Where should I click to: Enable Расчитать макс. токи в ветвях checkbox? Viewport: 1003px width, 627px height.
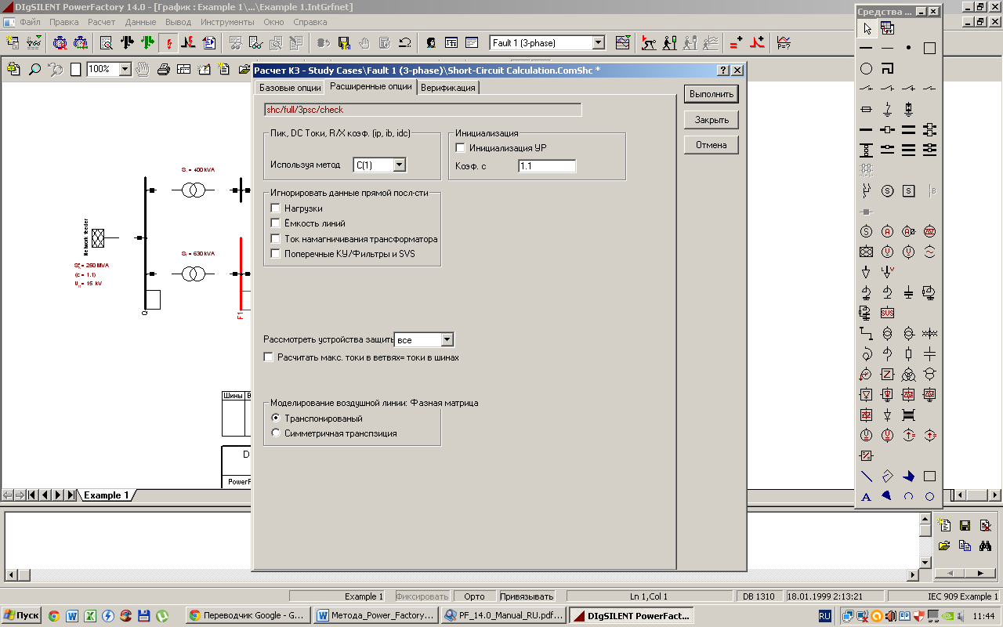pyautogui.click(x=269, y=357)
